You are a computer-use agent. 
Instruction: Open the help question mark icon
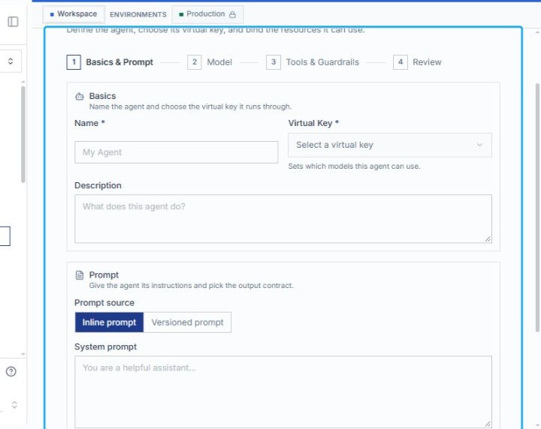click(11, 371)
